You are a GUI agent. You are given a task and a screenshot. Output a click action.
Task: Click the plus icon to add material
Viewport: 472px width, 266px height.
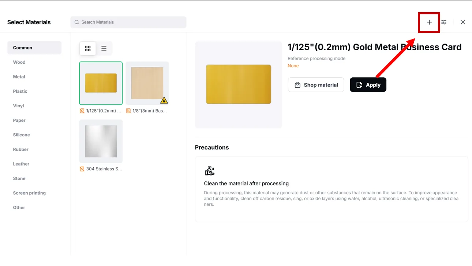click(429, 22)
